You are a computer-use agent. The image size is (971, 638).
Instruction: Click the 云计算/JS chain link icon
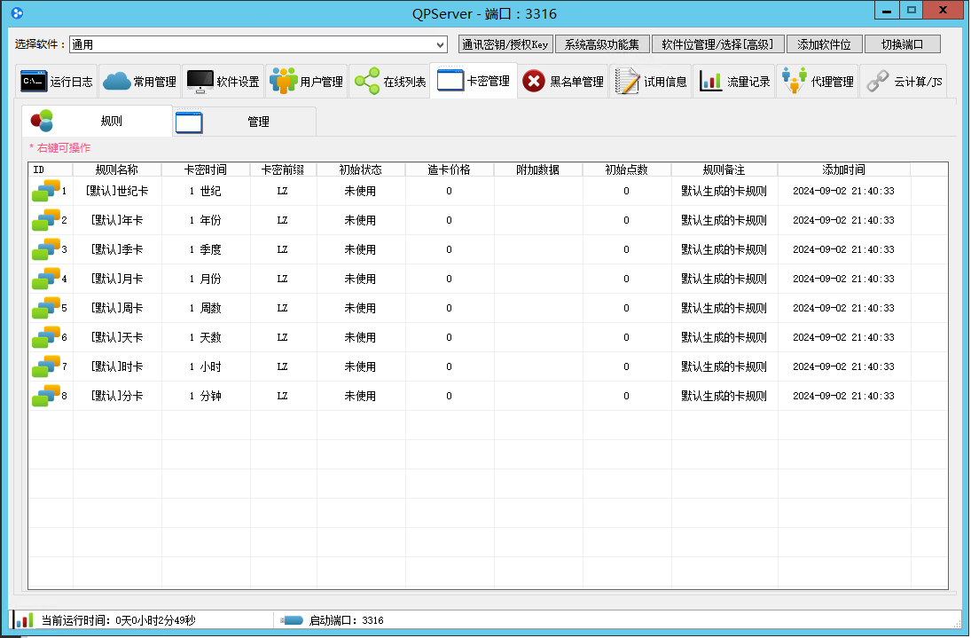click(x=877, y=82)
